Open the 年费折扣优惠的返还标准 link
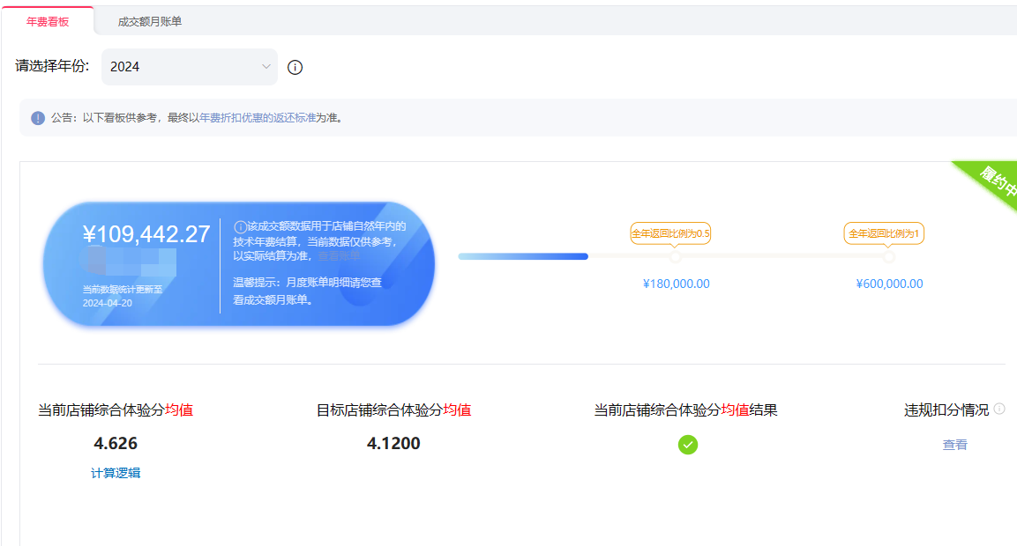 click(258, 118)
